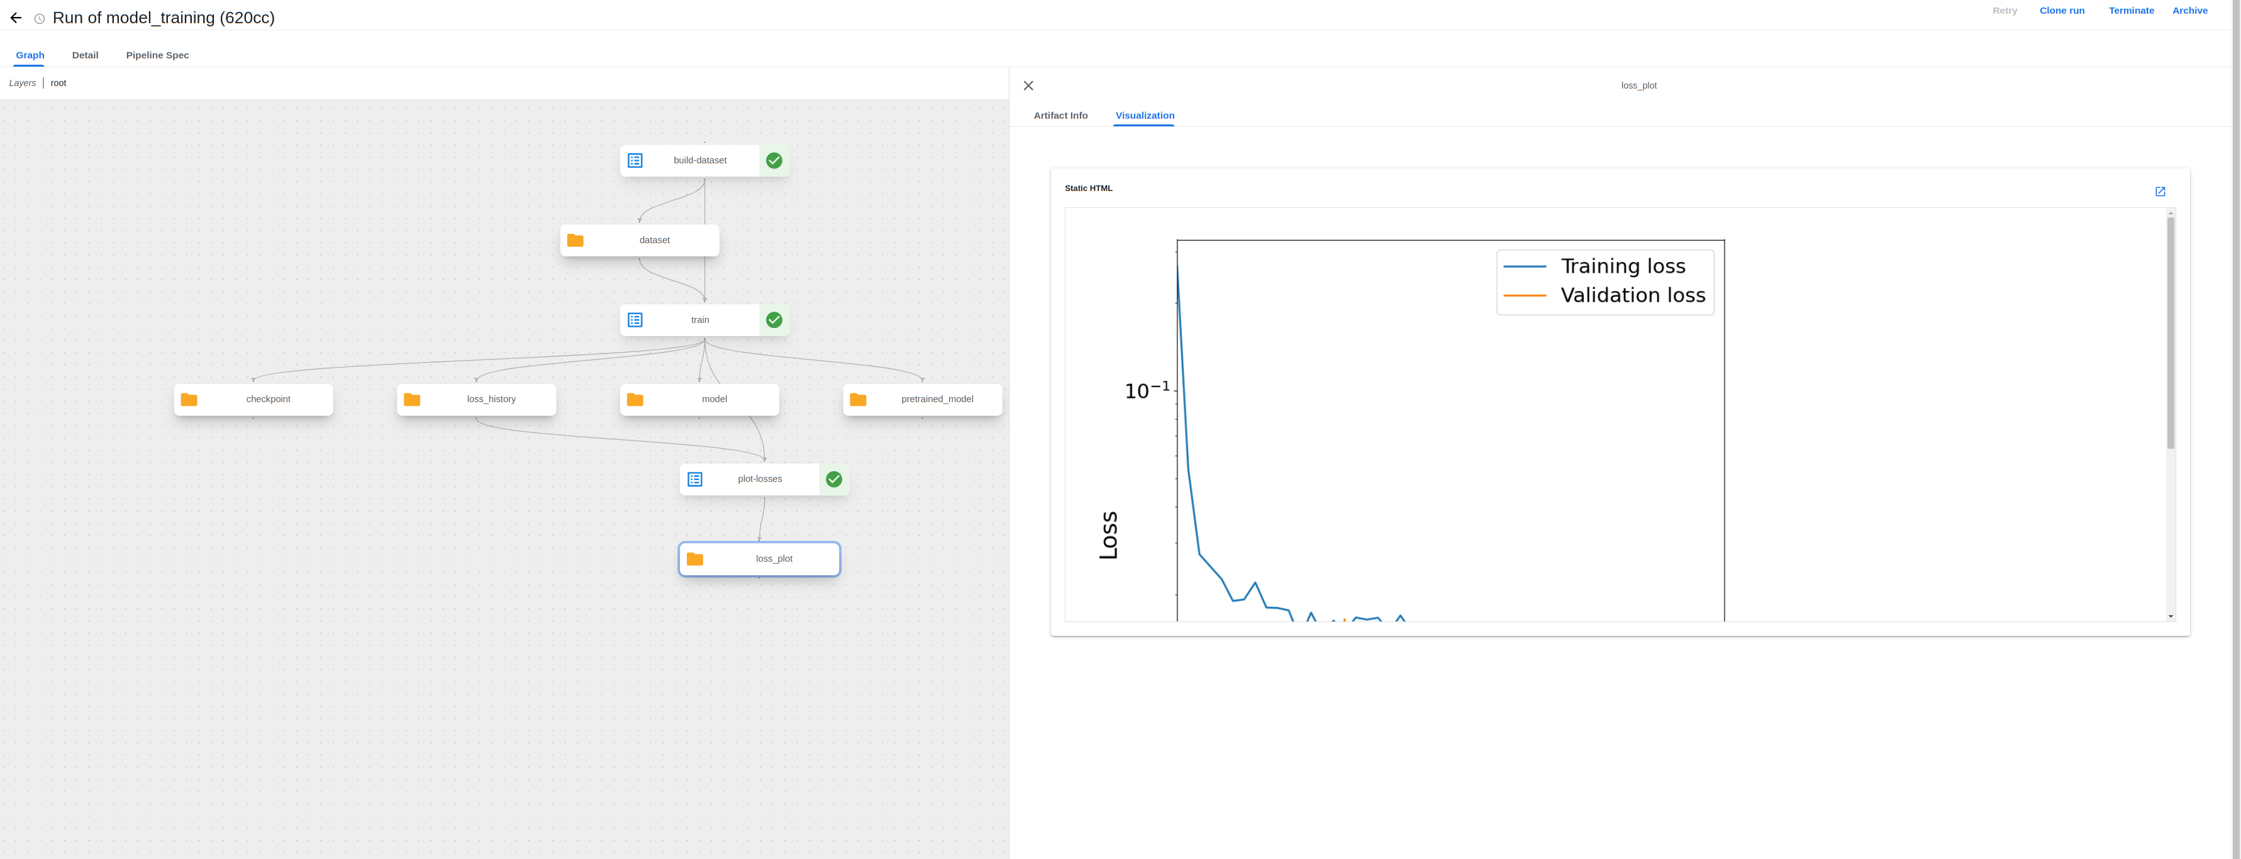Open the Pipeline Spec tab
The height and width of the screenshot is (859, 2241).
pyautogui.click(x=157, y=55)
